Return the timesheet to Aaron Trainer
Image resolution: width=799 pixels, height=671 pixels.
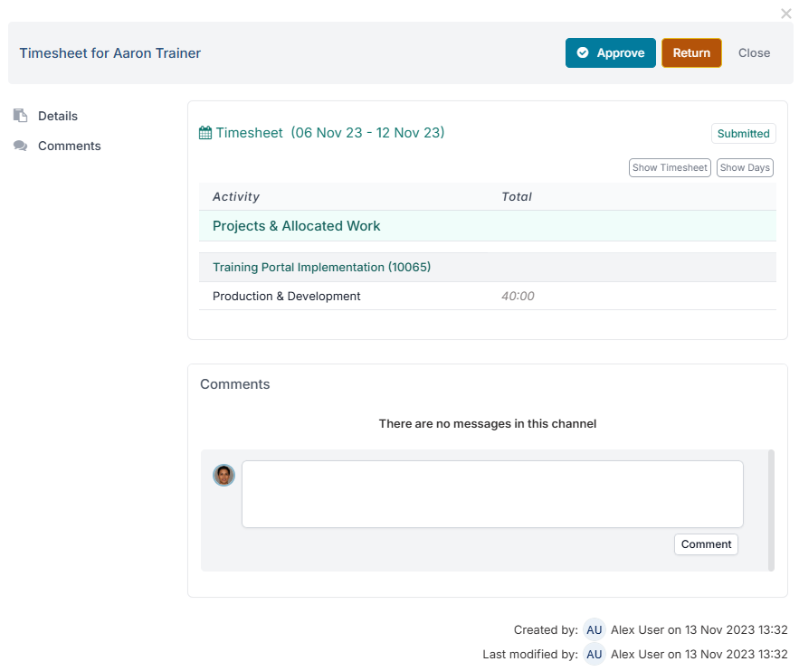pyautogui.click(x=691, y=53)
